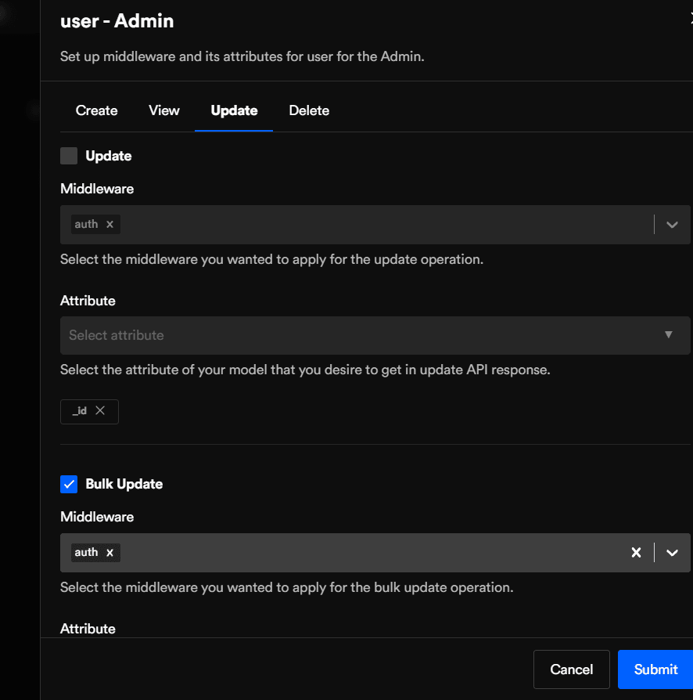The width and height of the screenshot is (693, 700).
Task: Remove auth tag from Update middleware
Action: 110,225
